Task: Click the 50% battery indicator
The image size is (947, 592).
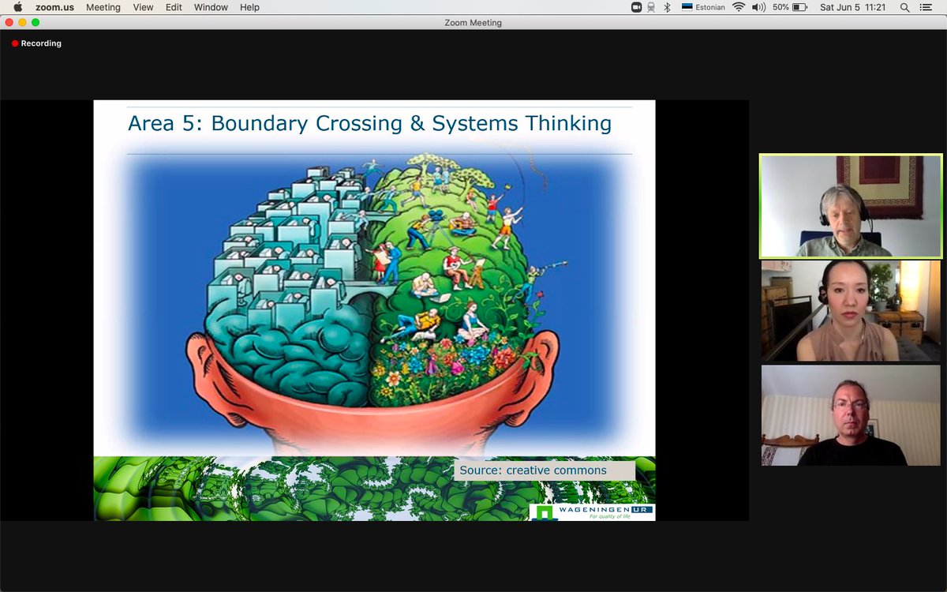Action: click(790, 7)
